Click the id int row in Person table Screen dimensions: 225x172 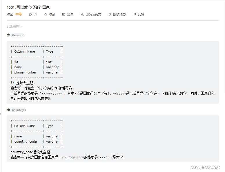point(37,62)
